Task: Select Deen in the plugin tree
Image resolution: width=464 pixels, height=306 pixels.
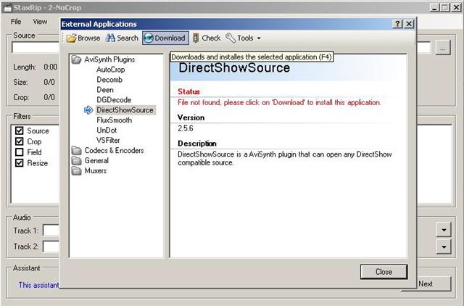Action: click(105, 90)
